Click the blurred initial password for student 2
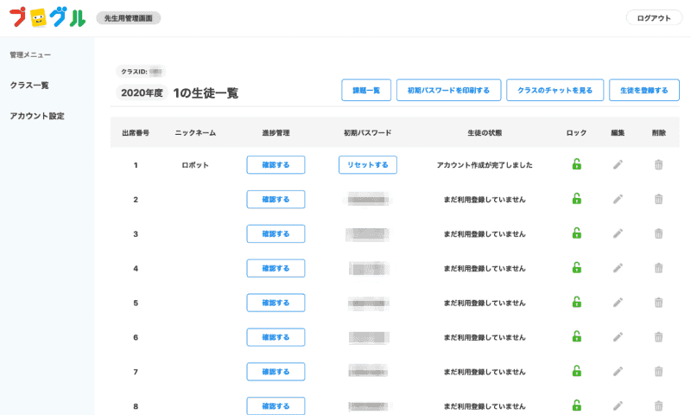 (x=368, y=200)
